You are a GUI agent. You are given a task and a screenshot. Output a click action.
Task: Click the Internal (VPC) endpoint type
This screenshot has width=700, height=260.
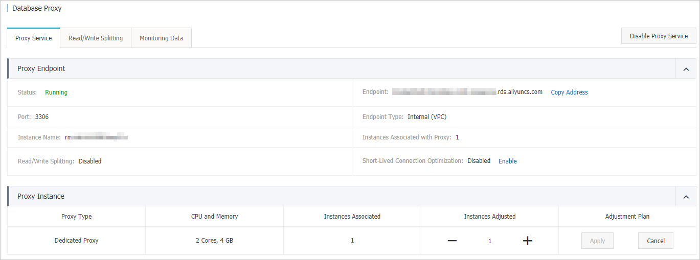click(427, 117)
